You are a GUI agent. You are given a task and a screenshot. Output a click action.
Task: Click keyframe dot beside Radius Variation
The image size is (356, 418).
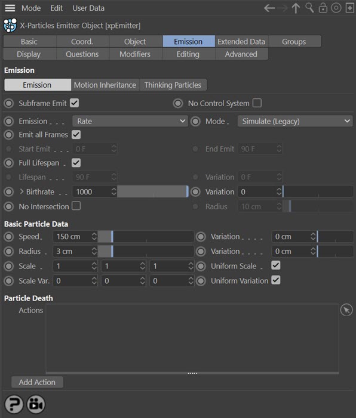pos(201,251)
